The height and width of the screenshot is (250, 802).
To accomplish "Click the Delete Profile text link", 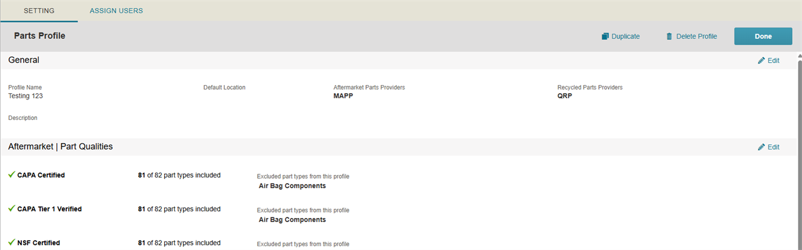I will click(696, 36).
